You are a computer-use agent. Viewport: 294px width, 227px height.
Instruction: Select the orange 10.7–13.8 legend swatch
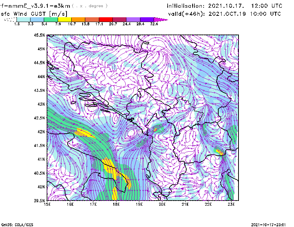78,19
